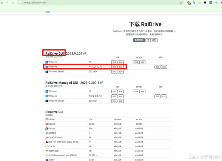Click Windows 7 SP2 logo under RaiDrive GUI
222x161 pixels.
point(47,67)
